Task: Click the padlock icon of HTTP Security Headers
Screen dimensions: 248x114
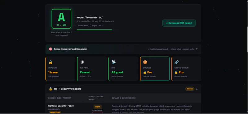Action: pos(51,89)
